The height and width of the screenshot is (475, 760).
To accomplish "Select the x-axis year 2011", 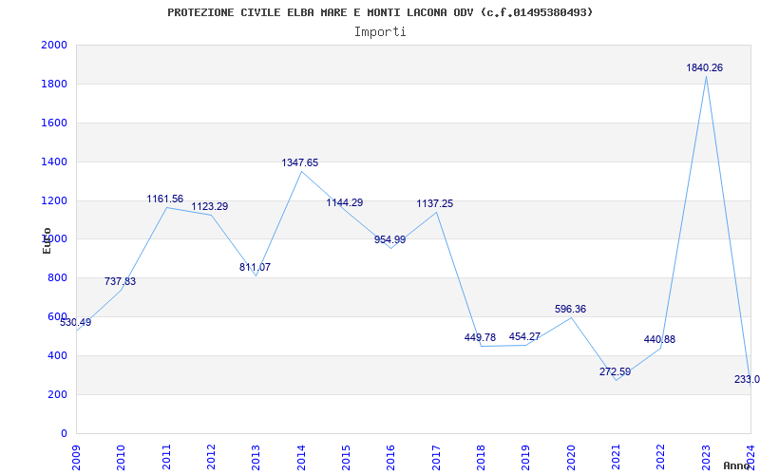I will pyautogui.click(x=166, y=458).
